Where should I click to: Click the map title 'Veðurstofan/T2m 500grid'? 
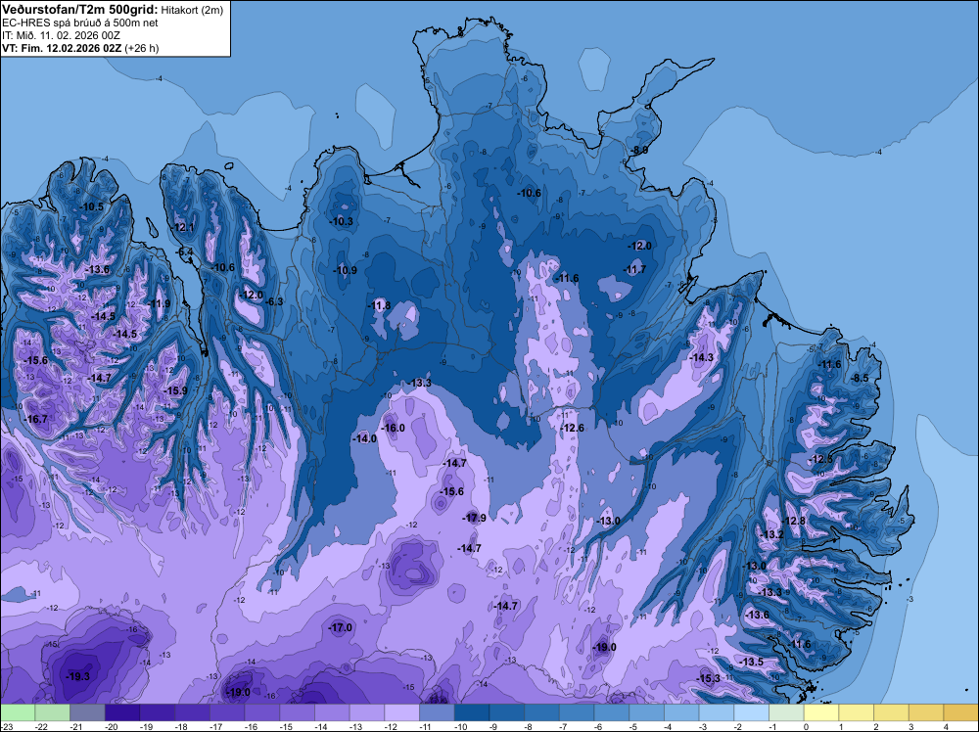point(79,10)
